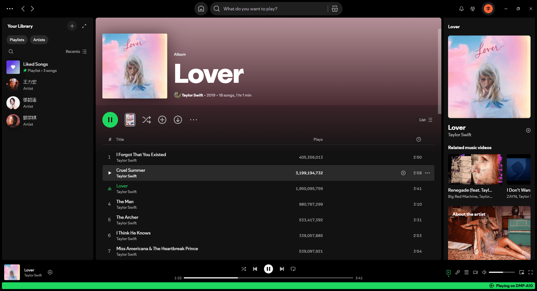Toggle repeat in the player bar
Image resolution: width=537 pixels, height=291 pixels.
(293, 269)
